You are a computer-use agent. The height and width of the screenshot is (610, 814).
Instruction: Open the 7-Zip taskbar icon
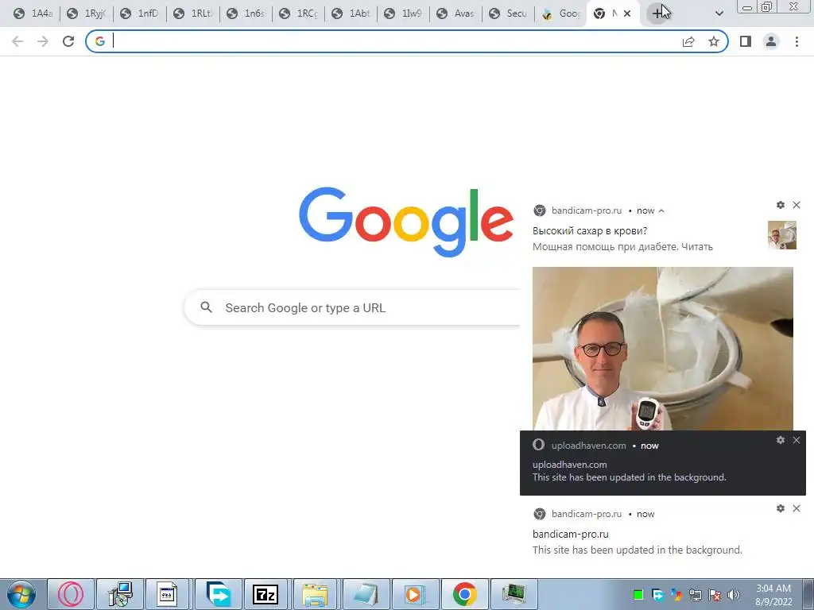click(266, 594)
